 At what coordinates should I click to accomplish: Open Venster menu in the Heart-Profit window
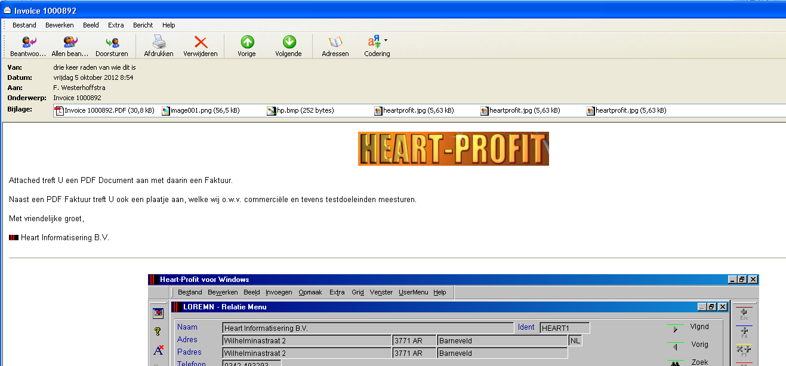pyautogui.click(x=381, y=292)
